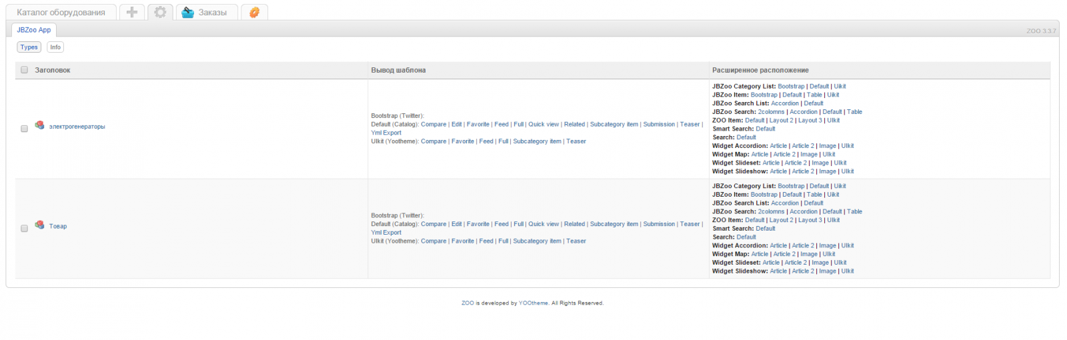Toggle the select-all checkbox beside Заголовок
1067x340 pixels.
pyautogui.click(x=25, y=70)
